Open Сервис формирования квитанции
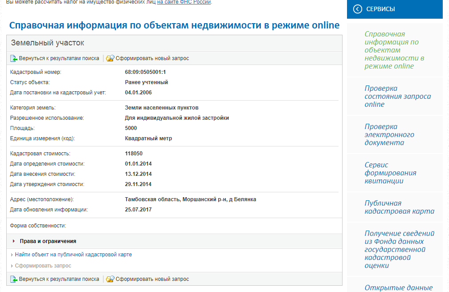 click(390, 173)
